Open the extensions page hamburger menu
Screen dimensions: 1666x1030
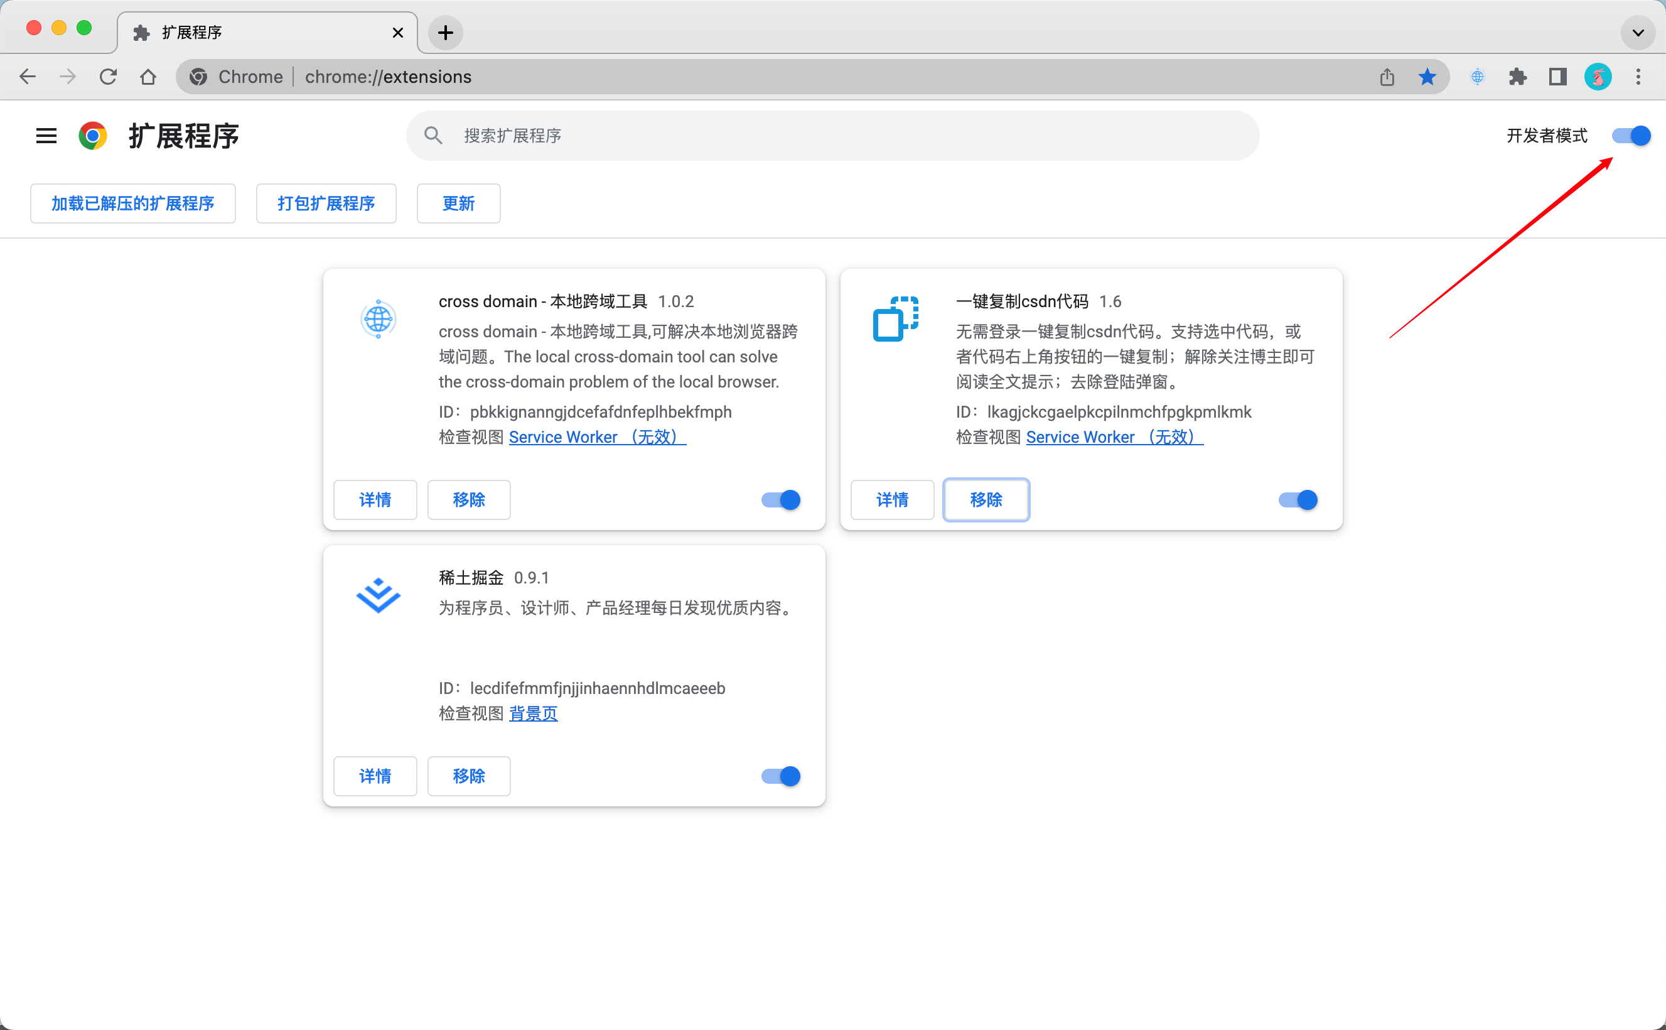(46, 136)
